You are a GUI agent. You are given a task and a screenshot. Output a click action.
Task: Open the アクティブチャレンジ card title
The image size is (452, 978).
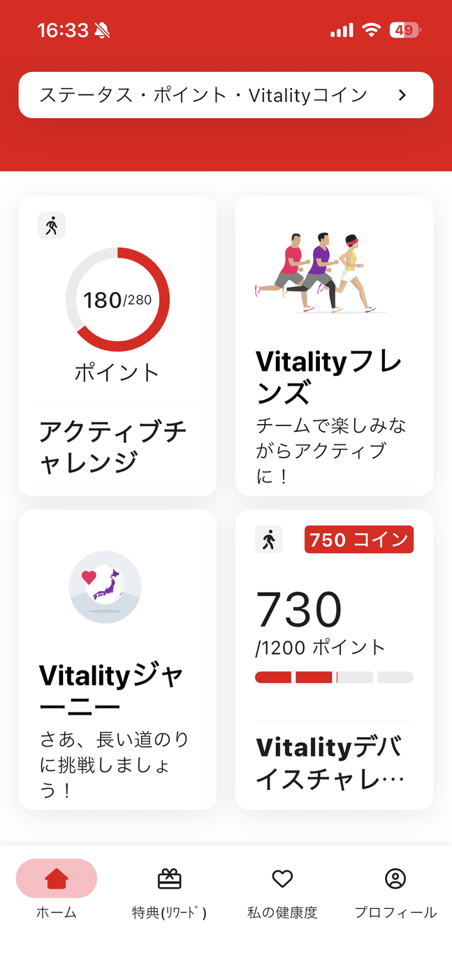[113, 447]
